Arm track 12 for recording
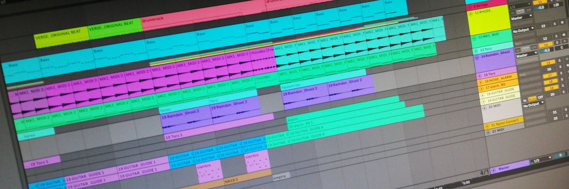This screenshot has height=189, width=569. (562, 22)
